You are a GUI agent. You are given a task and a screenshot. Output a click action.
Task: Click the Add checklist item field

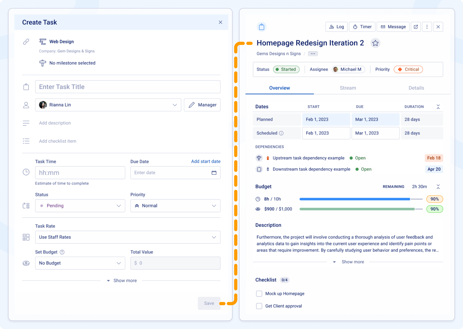tap(57, 141)
